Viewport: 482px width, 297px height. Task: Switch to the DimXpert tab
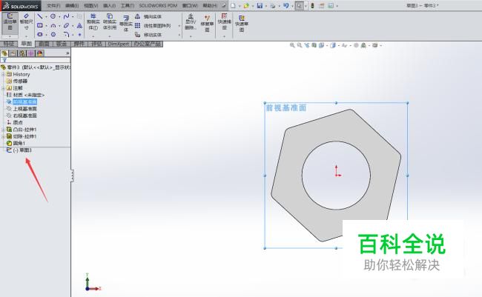point(119,44)
